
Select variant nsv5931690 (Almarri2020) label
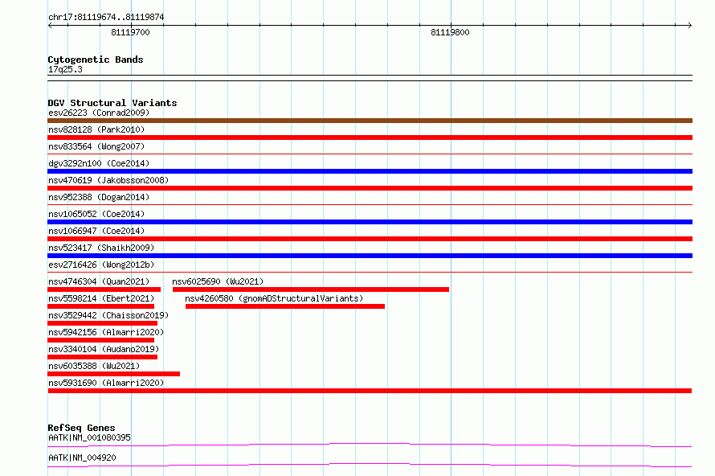tap(106, 383)
